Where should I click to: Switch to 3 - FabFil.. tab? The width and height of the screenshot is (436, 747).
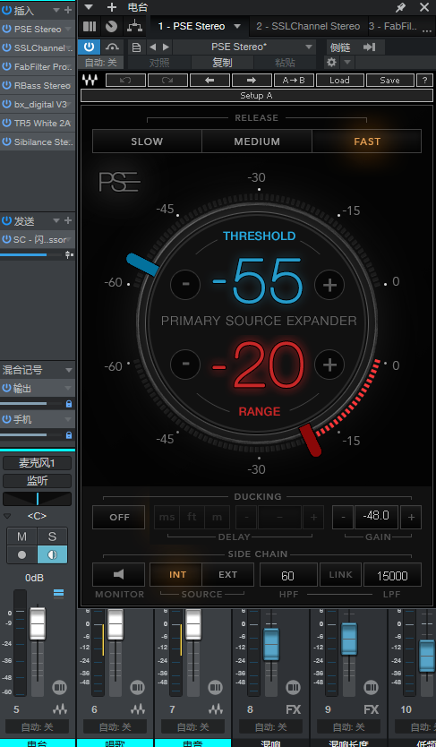pyautogui.click(x=393, y=26)
